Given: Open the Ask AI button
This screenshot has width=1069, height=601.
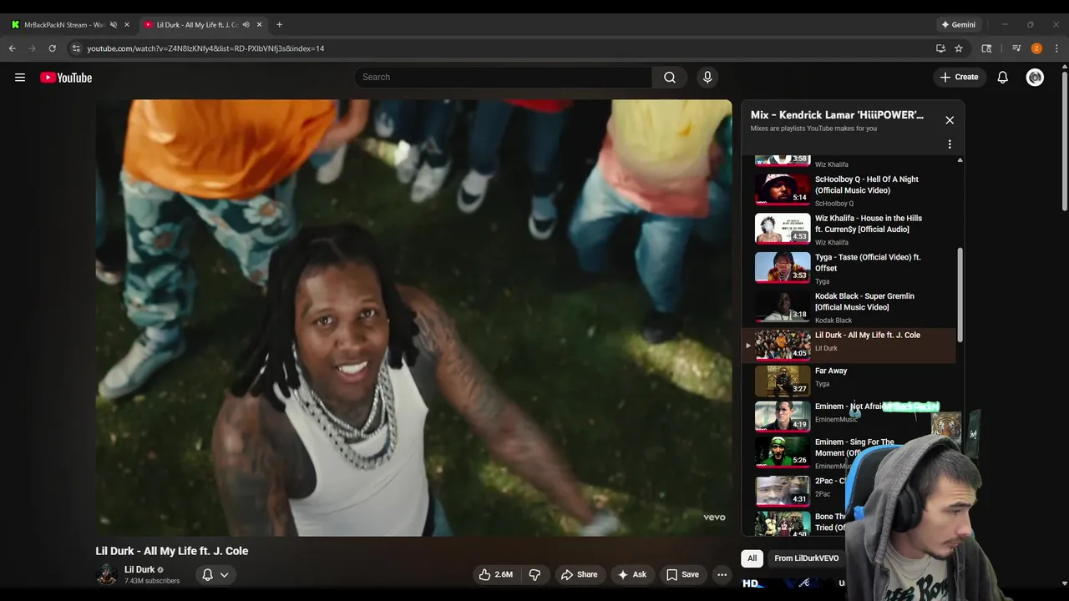Looking at the screenshot, I should pos(631,574).
